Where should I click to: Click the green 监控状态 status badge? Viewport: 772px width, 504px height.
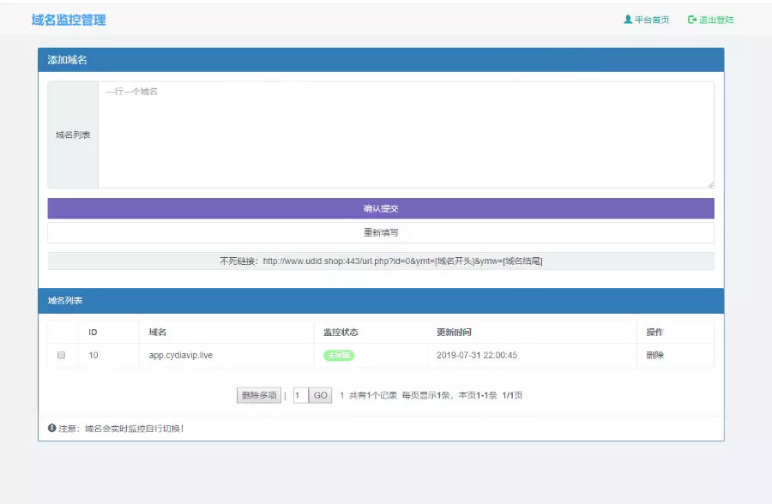[338, 355]
